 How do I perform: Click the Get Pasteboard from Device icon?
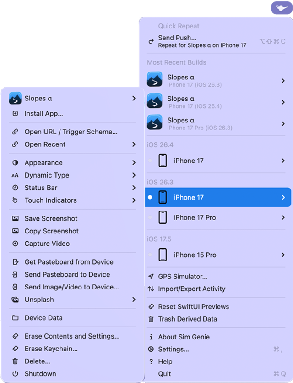pos(16,262)
